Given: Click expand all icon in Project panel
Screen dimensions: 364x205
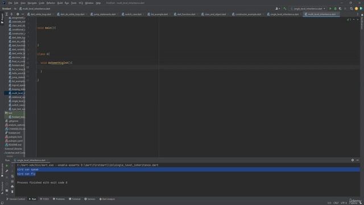Looking at the screenshot, I should click(x=7, y=14).
